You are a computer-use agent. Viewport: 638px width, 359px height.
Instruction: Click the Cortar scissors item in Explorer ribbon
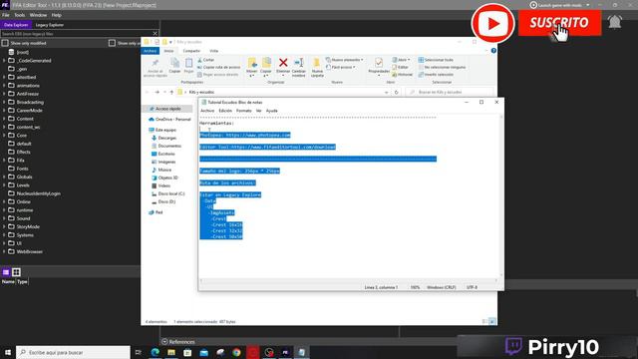[x=206, y=60]
